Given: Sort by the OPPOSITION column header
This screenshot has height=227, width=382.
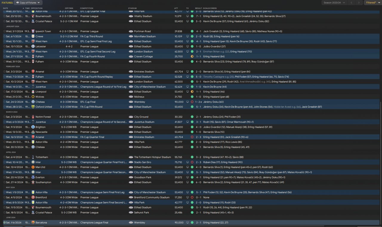Looking at the screenshot, I should [x=37, y=8].
